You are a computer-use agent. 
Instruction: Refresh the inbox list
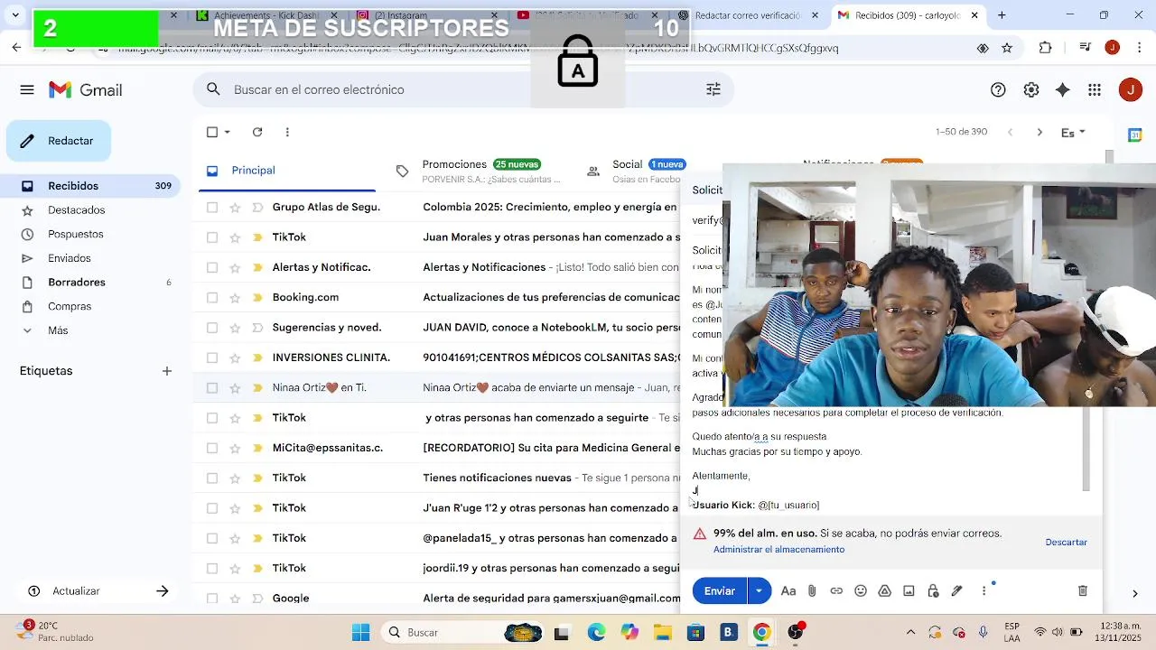(257, 132)
